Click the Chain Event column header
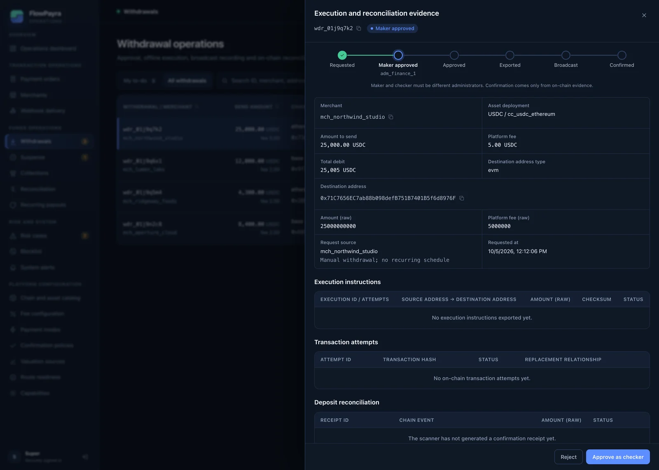Viewport: 659px width, 470px height. click(x=416, y=420)
